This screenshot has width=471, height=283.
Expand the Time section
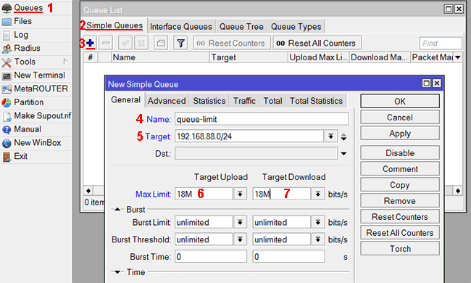117,272
